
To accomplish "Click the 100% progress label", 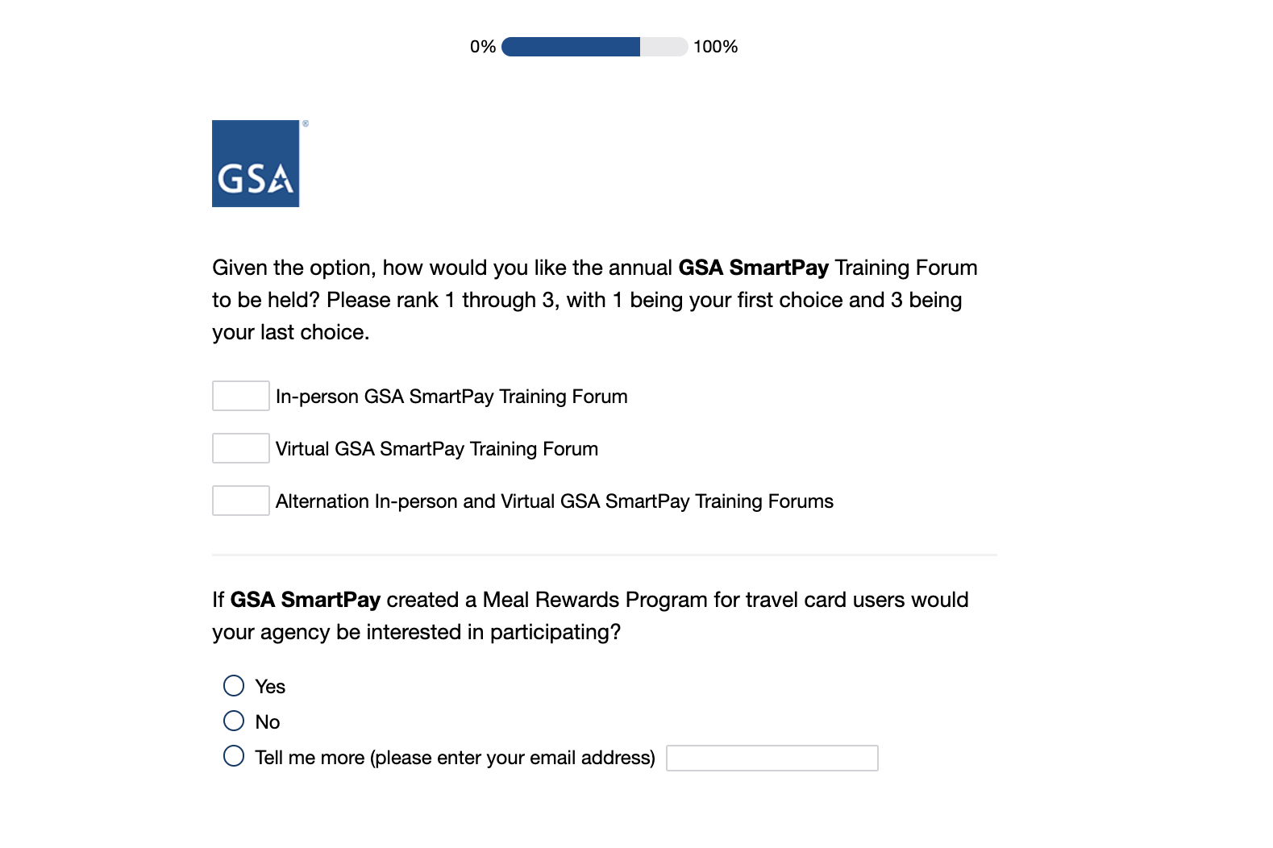I will [x=715, y=47].
